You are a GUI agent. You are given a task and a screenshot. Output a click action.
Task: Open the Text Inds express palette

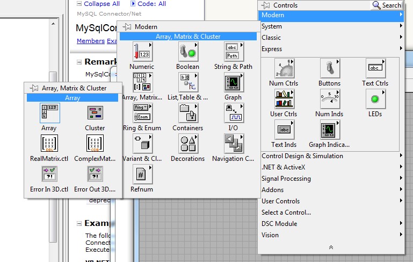pyautogui.click(x=284, y=130)
